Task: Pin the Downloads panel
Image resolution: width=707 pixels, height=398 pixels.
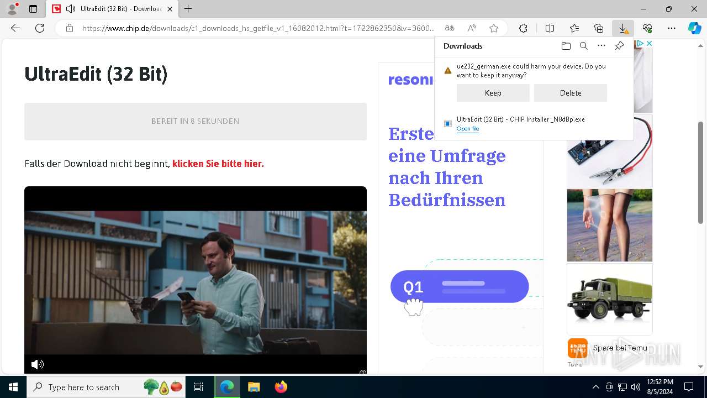Action: [619, 46]
